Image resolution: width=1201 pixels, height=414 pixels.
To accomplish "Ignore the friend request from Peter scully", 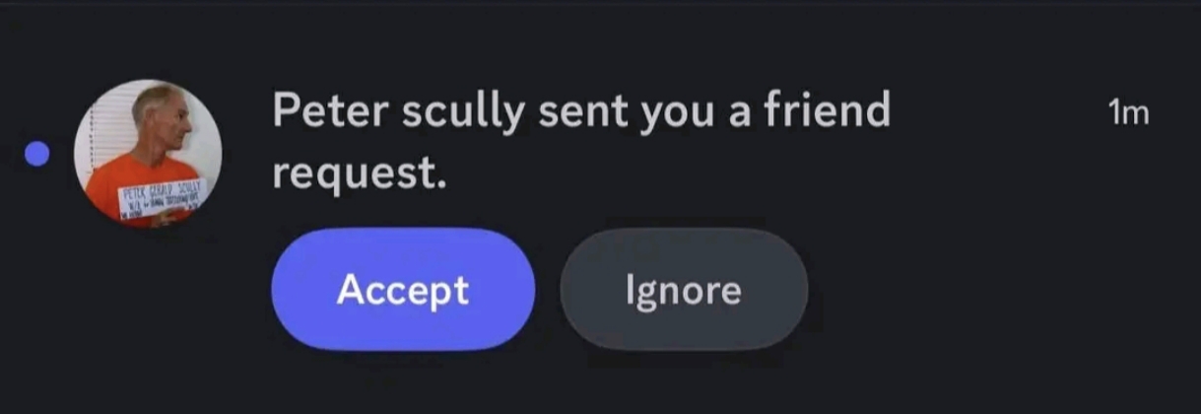I will pos(684,290).
